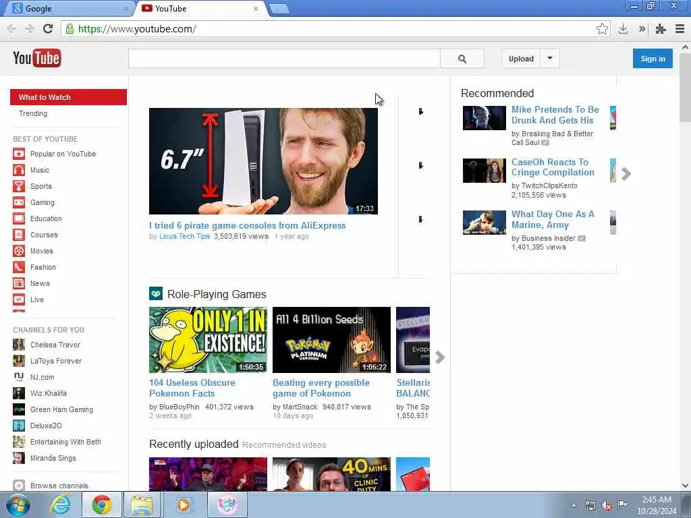Click the Browse channels plus icon
Image resolution: width=691 pixels, height=518 pixels.
coord(18,486)
